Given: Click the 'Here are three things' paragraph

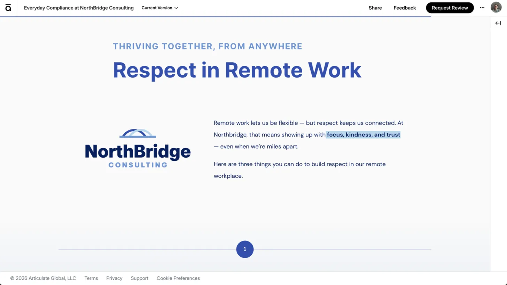Looking at the screenshot, I should tap(299, 170).
